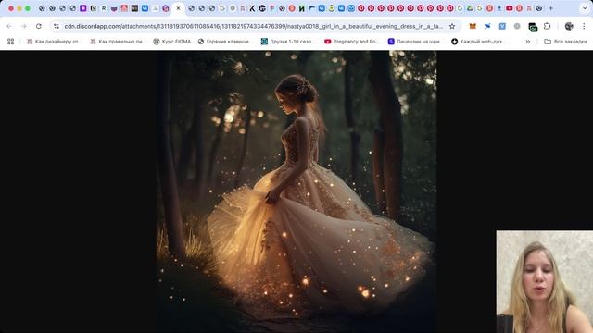
Task: Open bookmark 'Как дизайнеру от...'
Action: coord(54,42)
